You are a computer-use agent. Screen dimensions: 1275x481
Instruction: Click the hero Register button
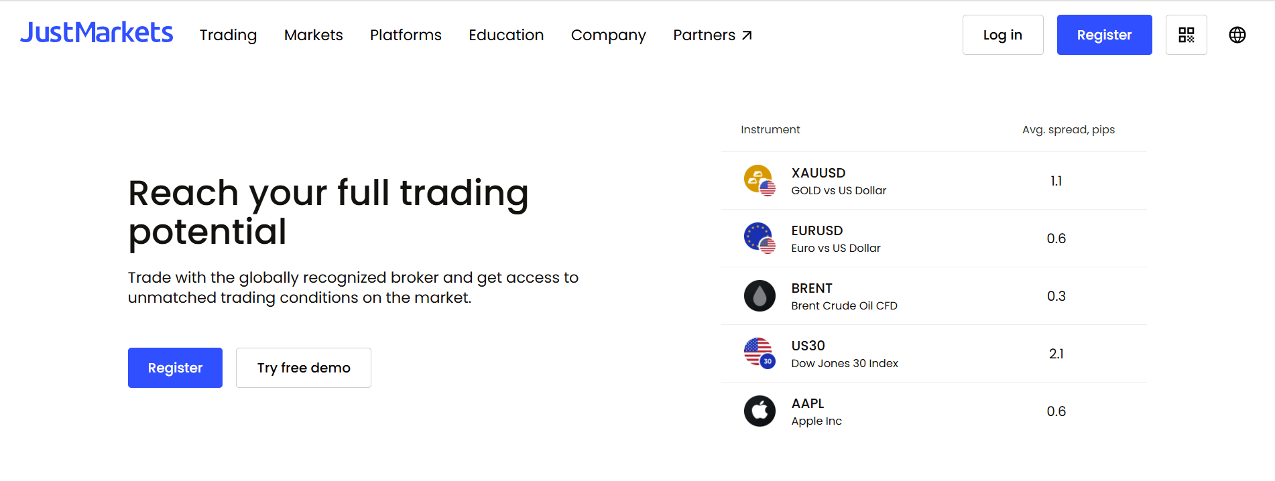pos(175,368)
